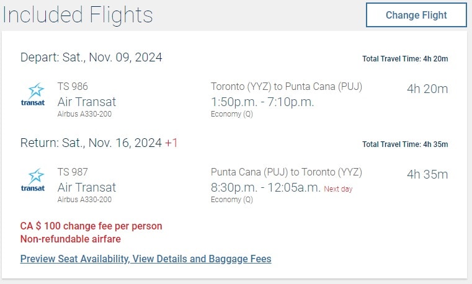
Task: Click the large 4h 35m flight duration
Action: [x=427, y=175]
